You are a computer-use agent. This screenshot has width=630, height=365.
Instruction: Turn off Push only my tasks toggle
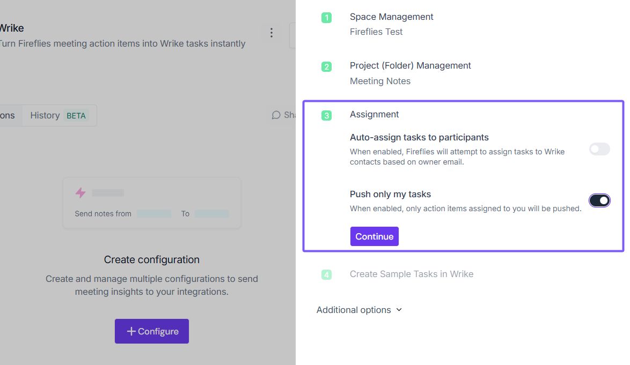click(x=599, y=200)
